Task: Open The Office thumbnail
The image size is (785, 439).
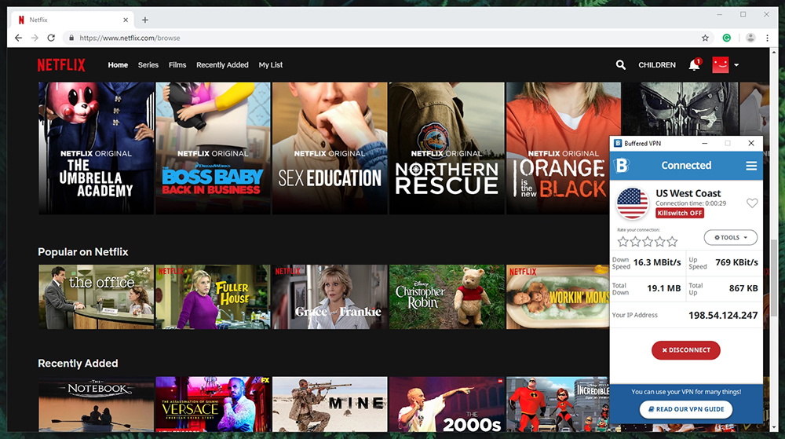Action: coord(96,297)
